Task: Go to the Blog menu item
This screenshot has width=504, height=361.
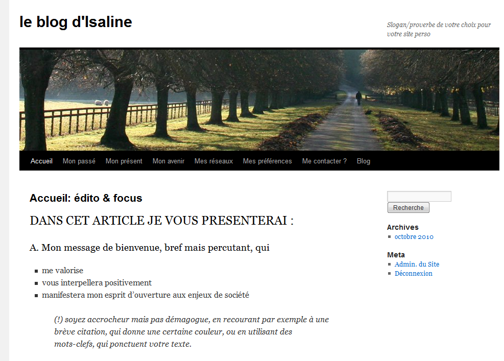Action: 364,161
